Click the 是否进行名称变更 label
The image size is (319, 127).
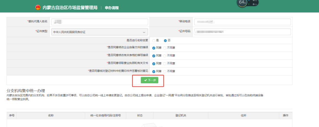coord(137,40)
